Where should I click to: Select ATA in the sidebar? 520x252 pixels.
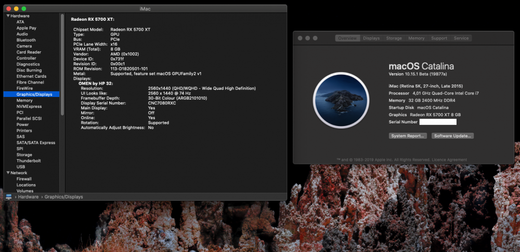[x=20, y=22]
